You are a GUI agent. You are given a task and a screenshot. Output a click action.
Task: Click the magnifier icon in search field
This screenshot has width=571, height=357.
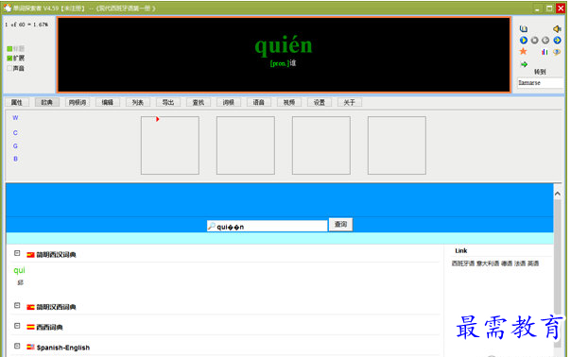(212, 226)
